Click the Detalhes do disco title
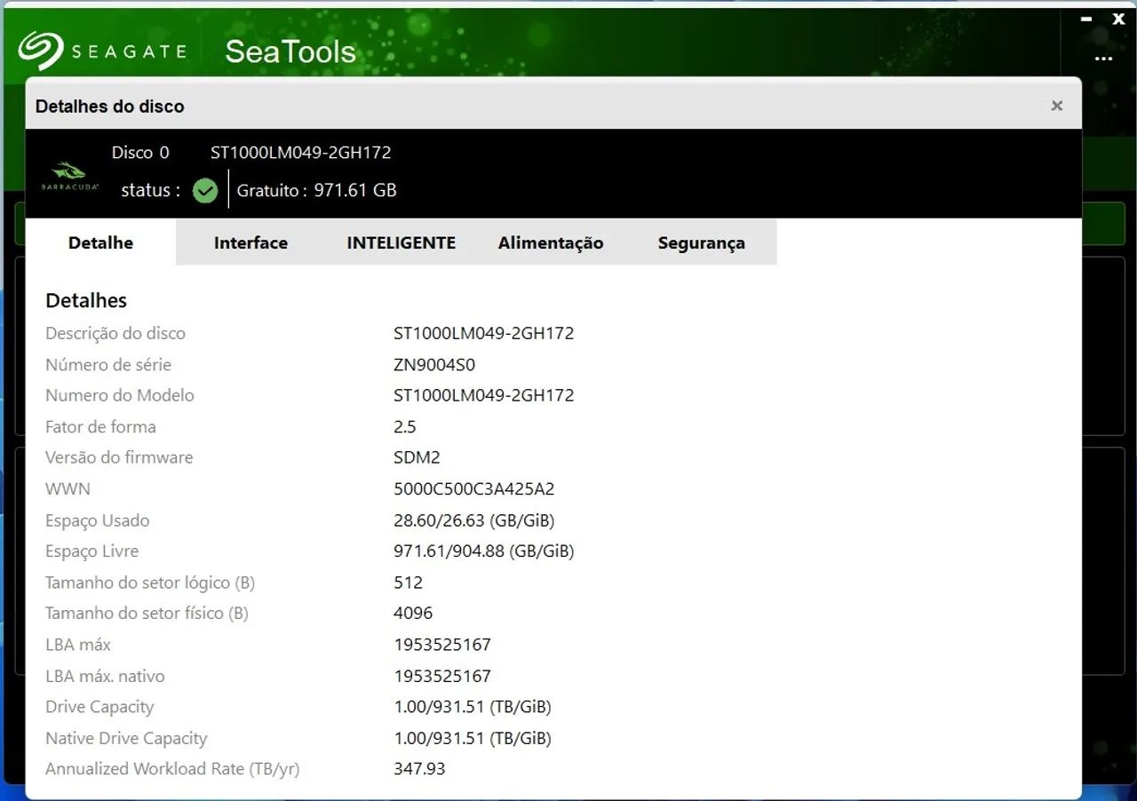Viewport: 1137px width, 801px height. click(x=110, y=106)
